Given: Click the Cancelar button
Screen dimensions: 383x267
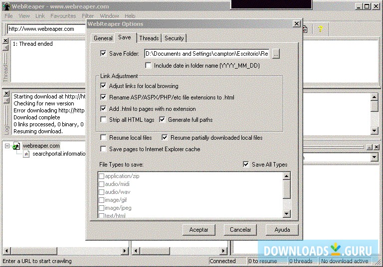Looking at the screenshot, I should tap(240, 230).
